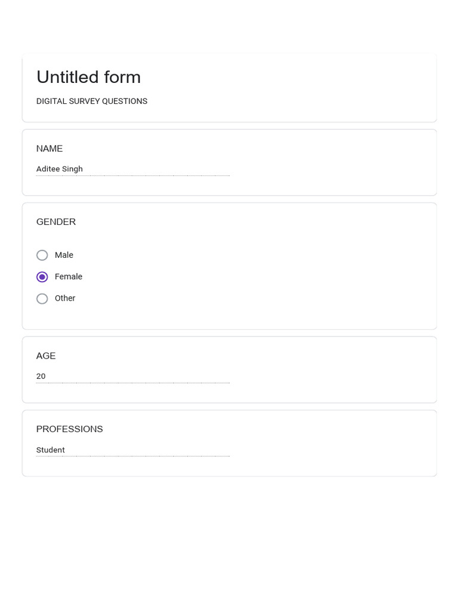Click the AGE question heading
Screen dimensions: 458x611
pyautogui.click(x=46, y=356)
